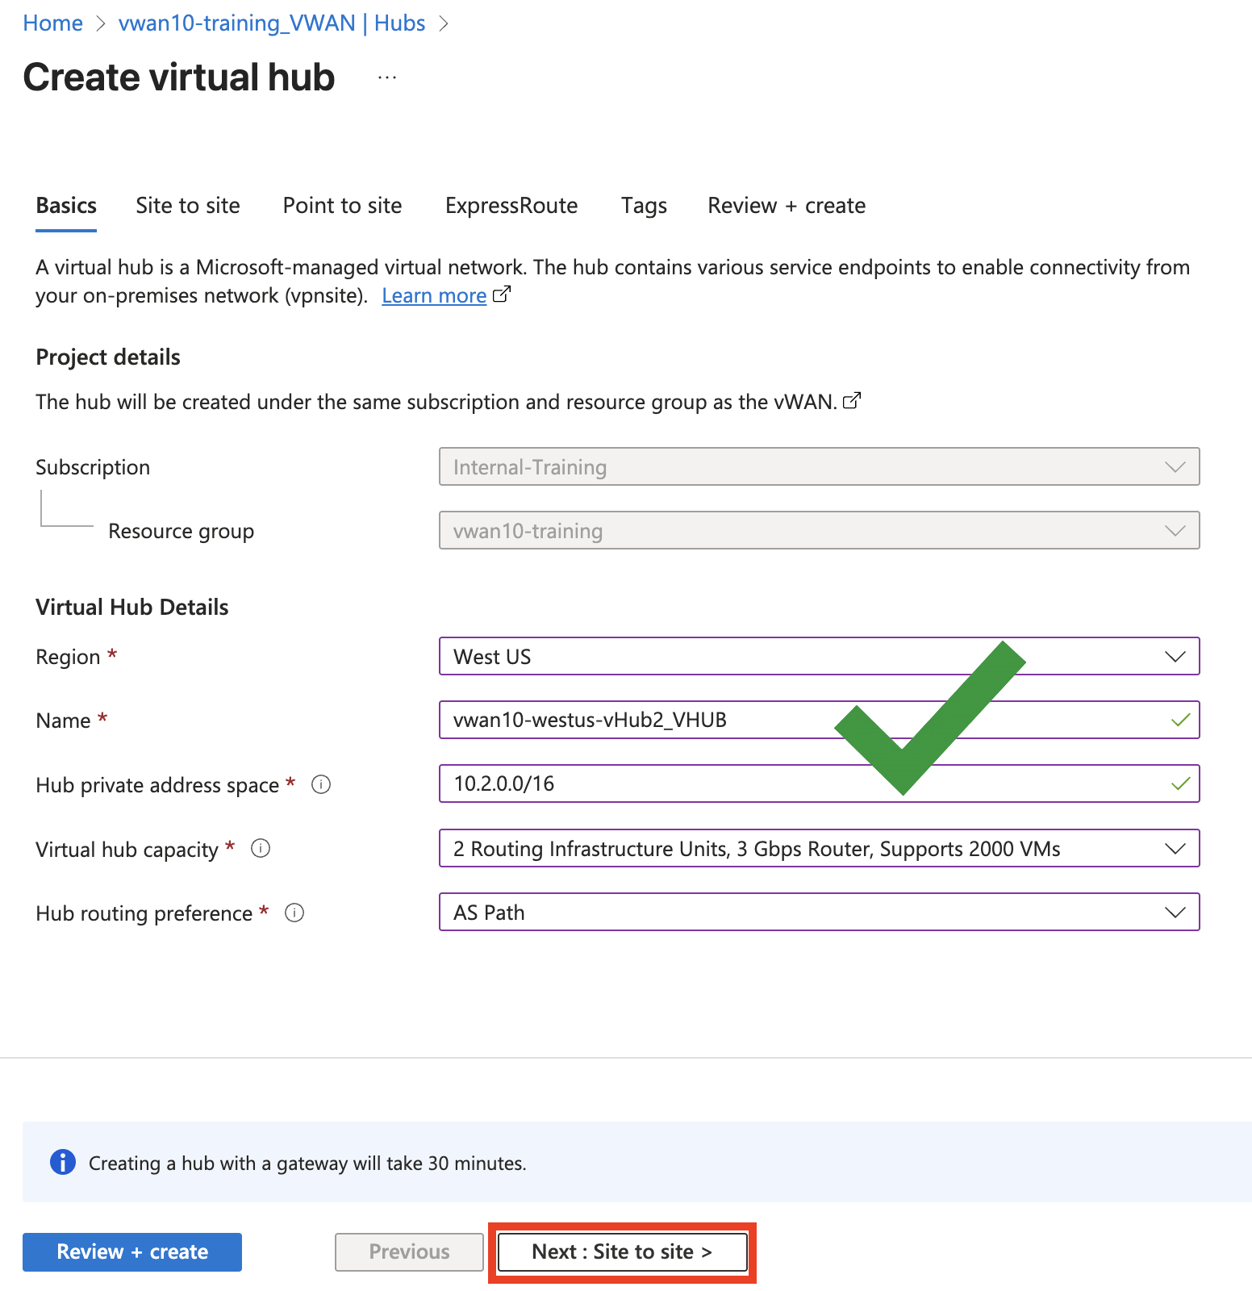Click external link icon after vWAN sentence
The width and height of the screenshot is (1252, 1291).
(852, 401)
